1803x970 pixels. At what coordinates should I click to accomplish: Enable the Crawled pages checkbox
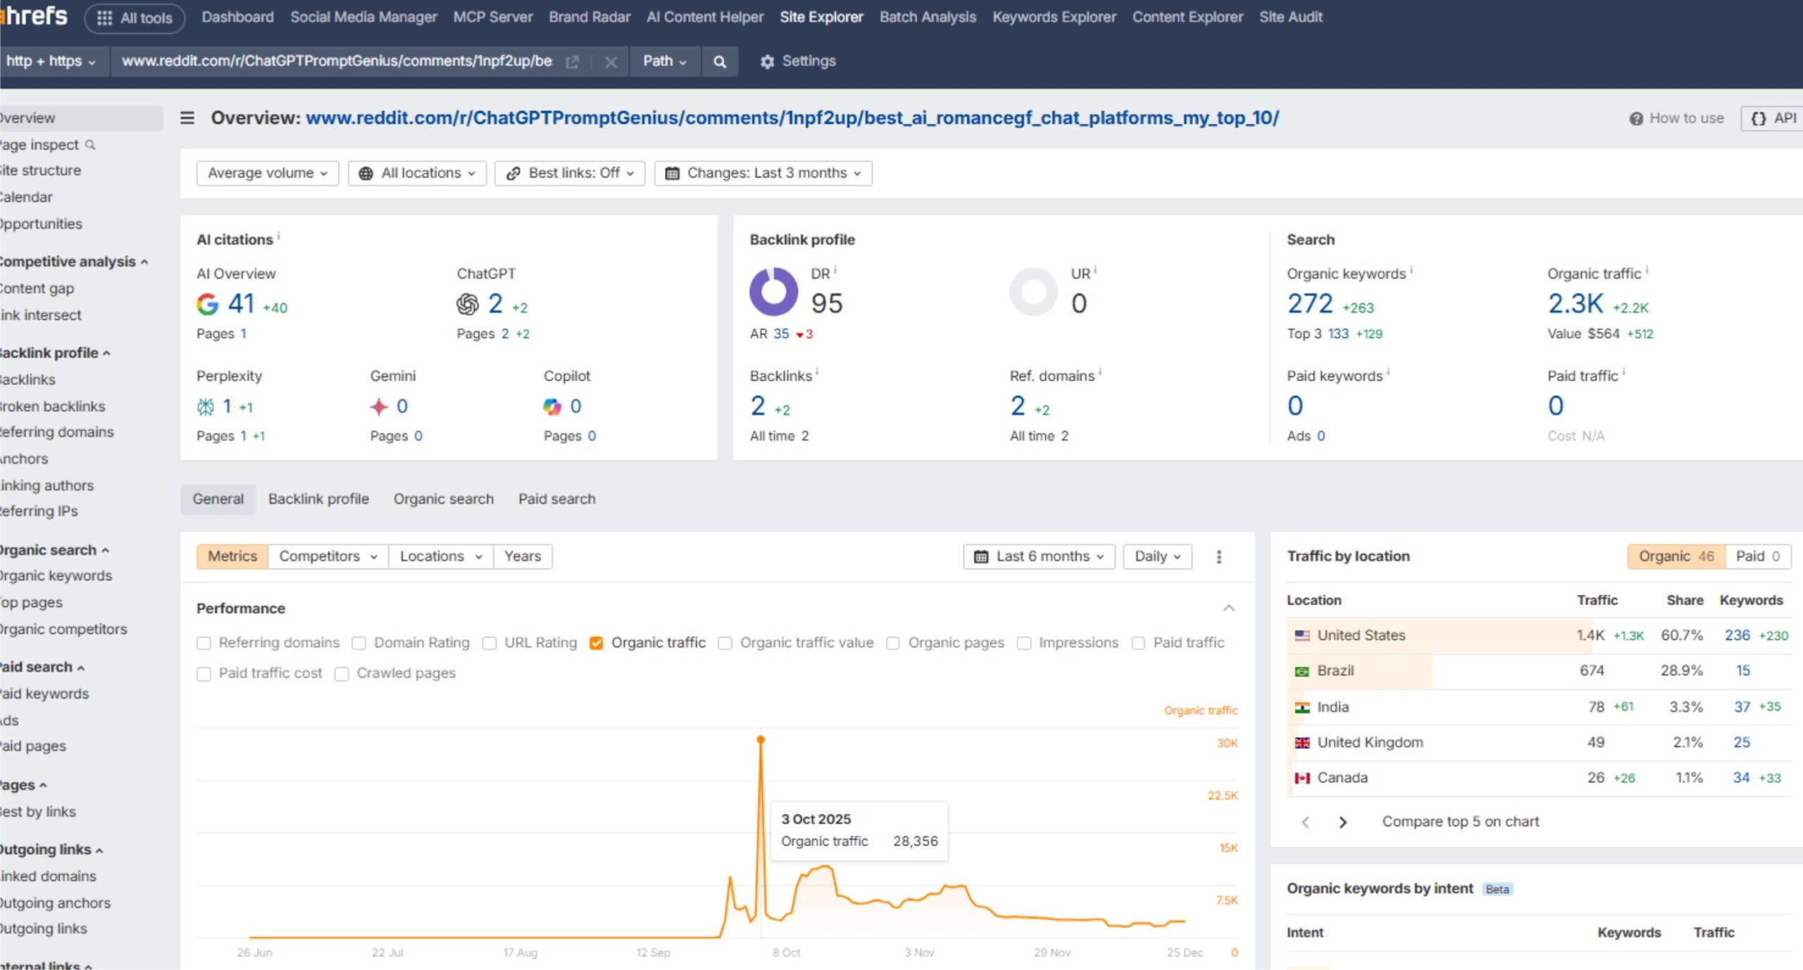(342, 674)
